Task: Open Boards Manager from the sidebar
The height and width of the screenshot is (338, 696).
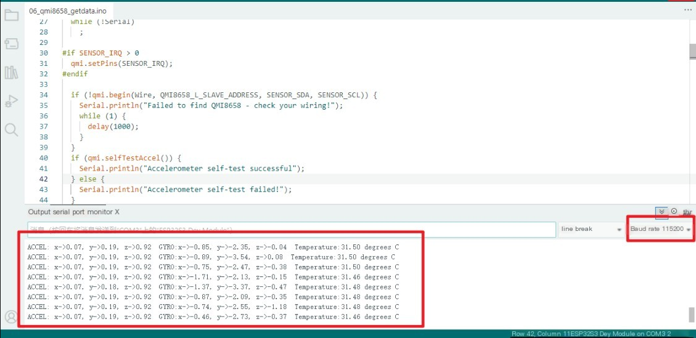Action: point(11,44)
